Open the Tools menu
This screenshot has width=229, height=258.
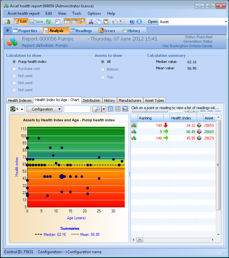[77, 13]
